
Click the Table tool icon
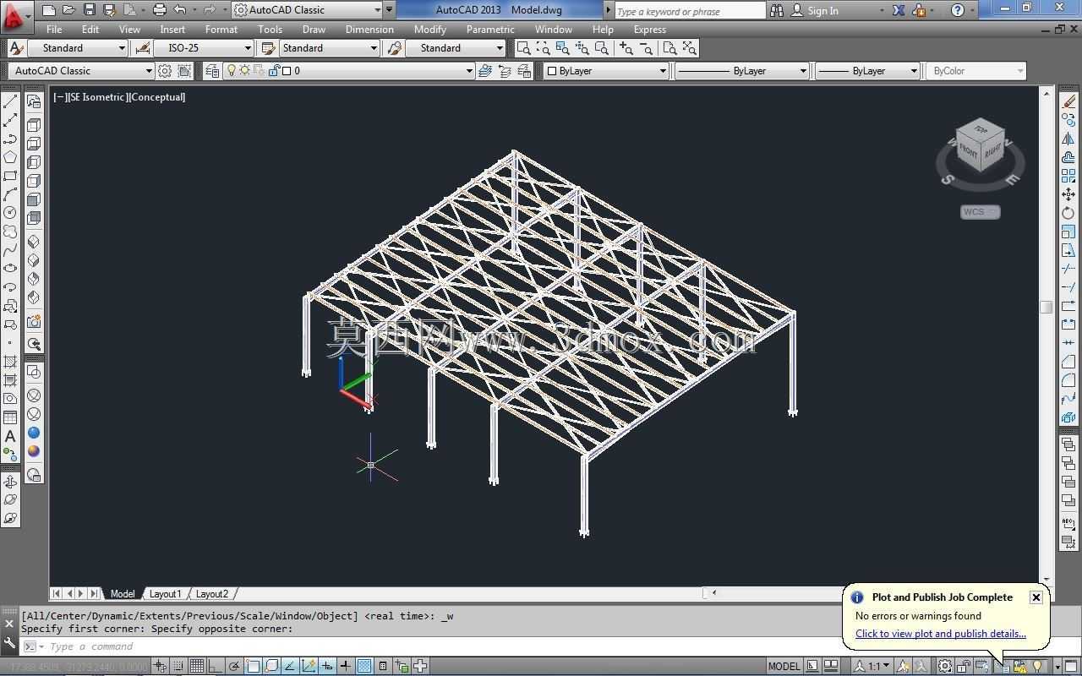point(10,417)
